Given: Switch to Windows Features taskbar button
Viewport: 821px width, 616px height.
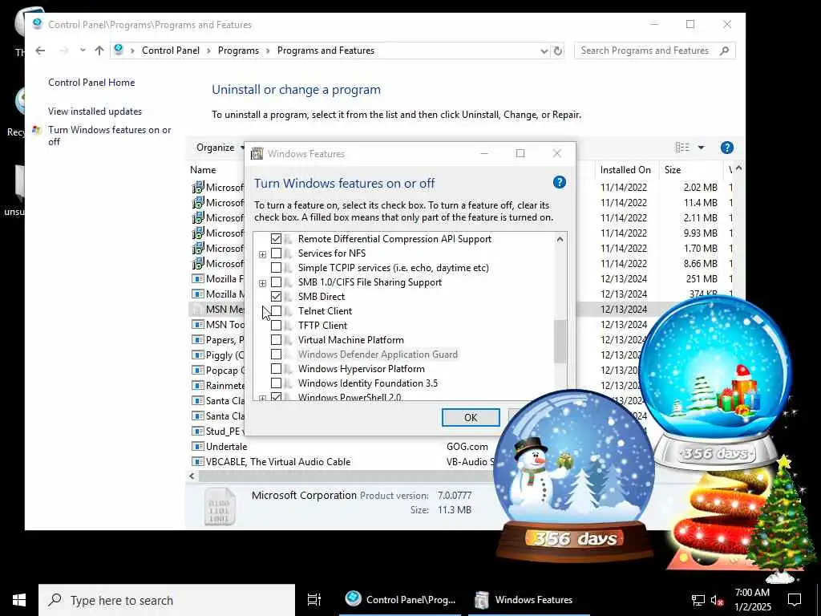Looking at the screenshot, I should [529, 600].
